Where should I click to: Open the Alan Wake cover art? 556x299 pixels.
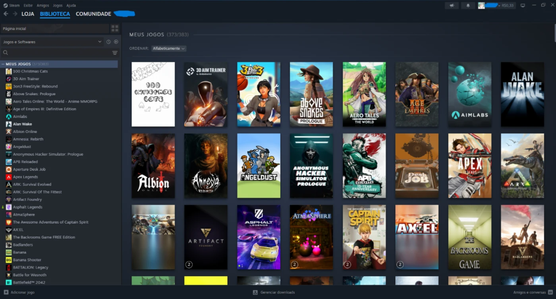click(x=522, y=94)
